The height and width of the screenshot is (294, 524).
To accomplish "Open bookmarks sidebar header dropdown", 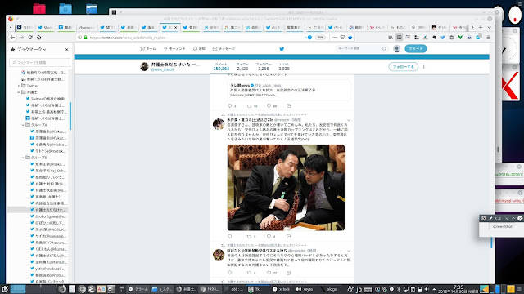I will click(29, 49).
